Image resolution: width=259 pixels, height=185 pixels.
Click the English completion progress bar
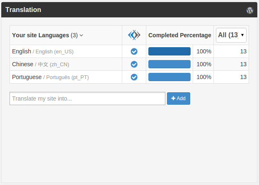pyautogui.click(x=169, y=51)
